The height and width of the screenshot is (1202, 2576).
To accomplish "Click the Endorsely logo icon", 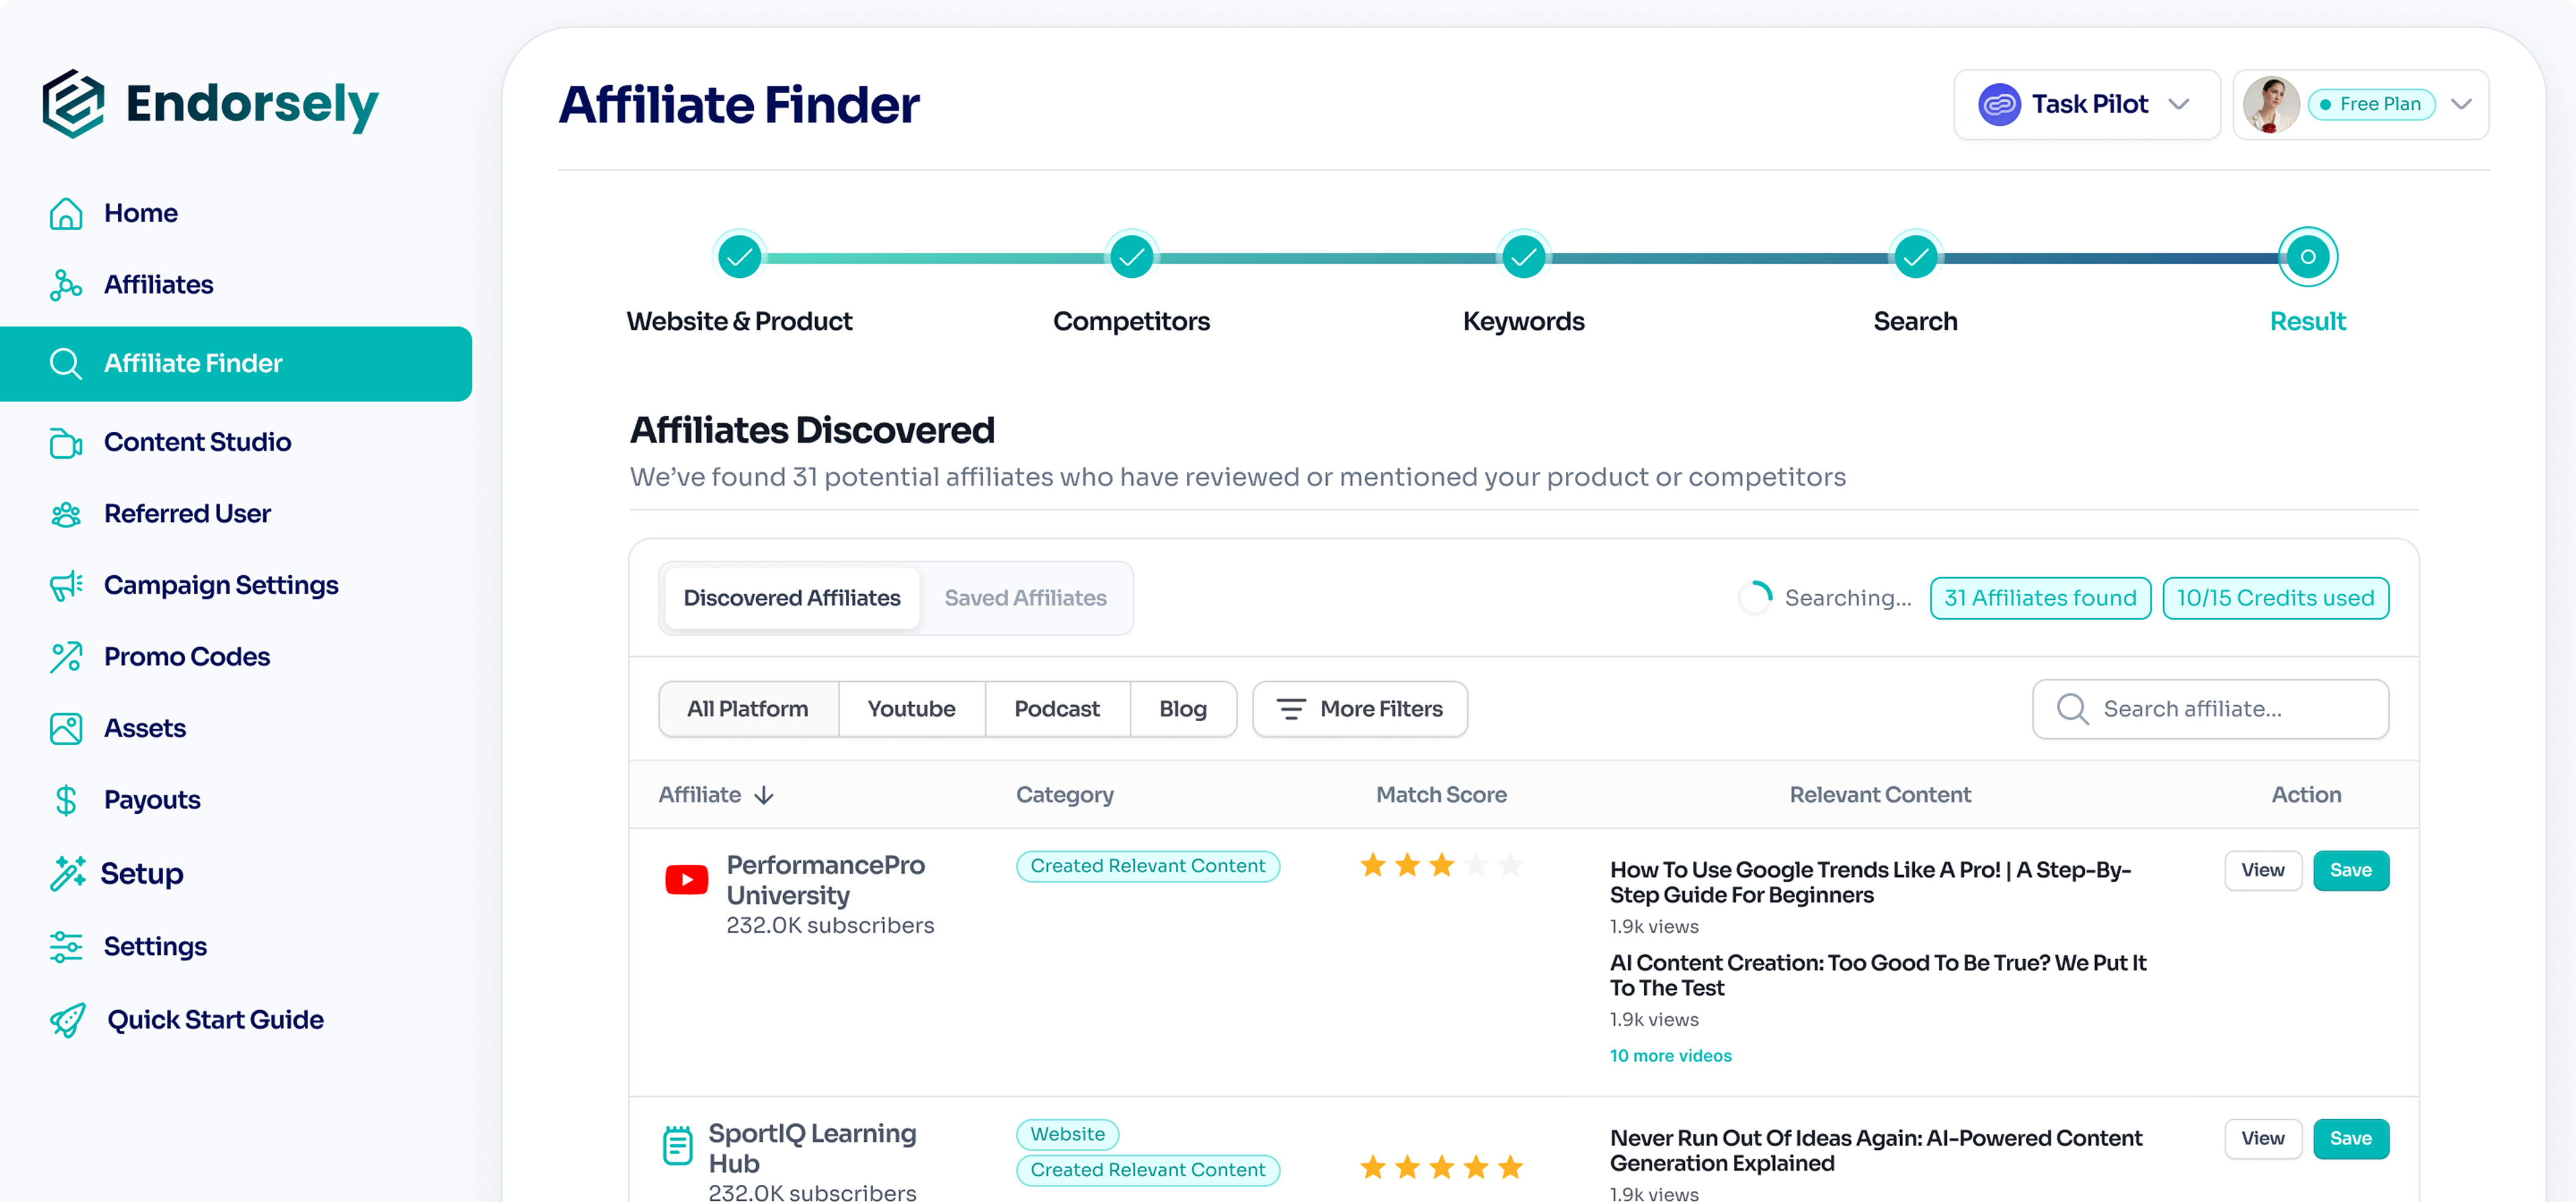I will [x=73, y=104].
